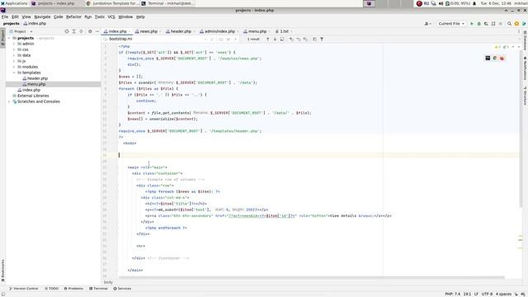Screen dimensions: 528x297
Task: Hide the Project panel with the minus icon
Action: point(97,31)
